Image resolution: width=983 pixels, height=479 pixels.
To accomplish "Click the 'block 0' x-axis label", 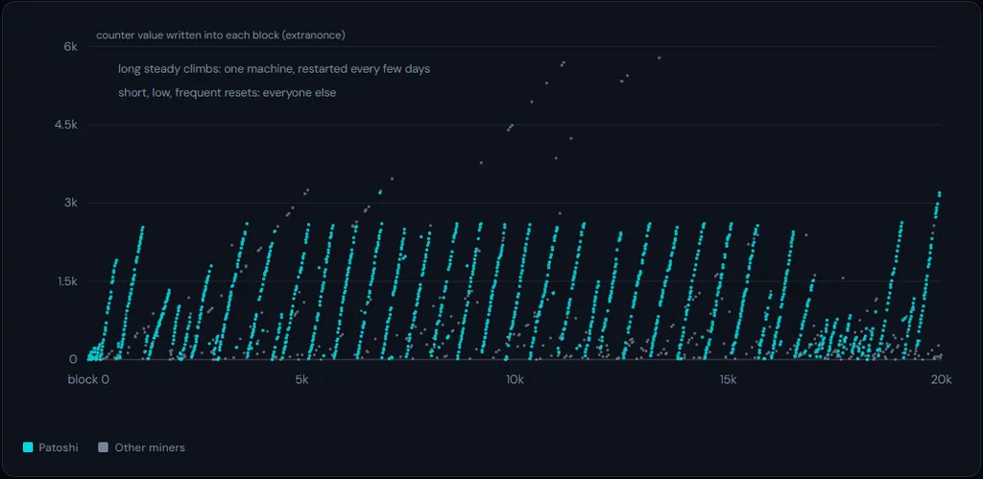I will [89, 380].
